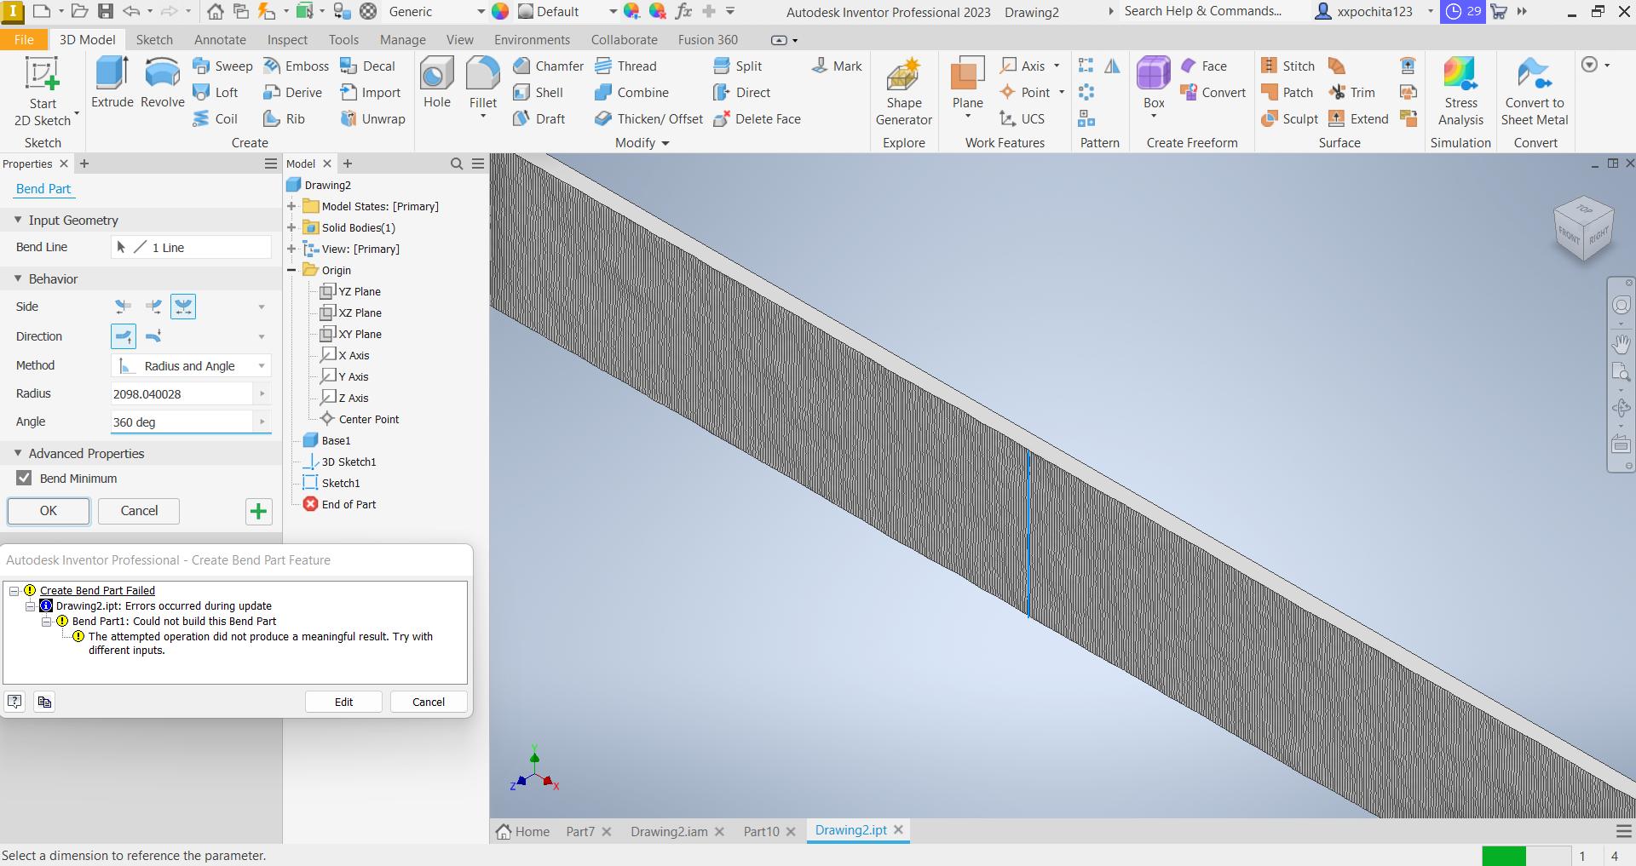
Task: Select the second bend Direction option
Action: click(x=153, y=336)
